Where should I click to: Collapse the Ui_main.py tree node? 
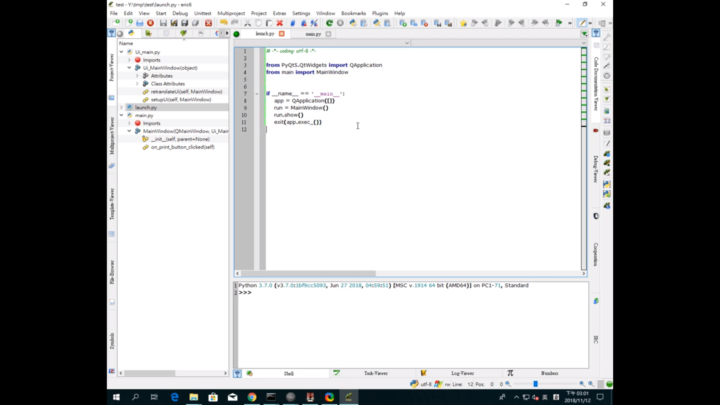[121, 52]
